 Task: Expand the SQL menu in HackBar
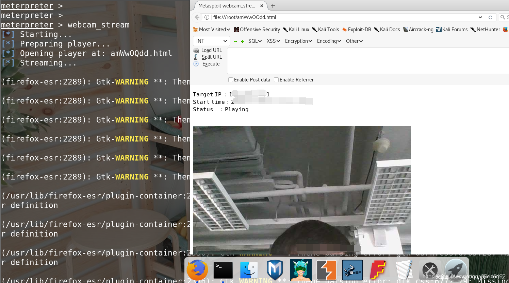255,41
